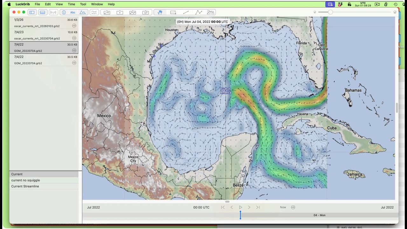This screenshot has height=229, width=407.
Task: Open the GRIB download antenna icon
Action: (x=53, y=12)
